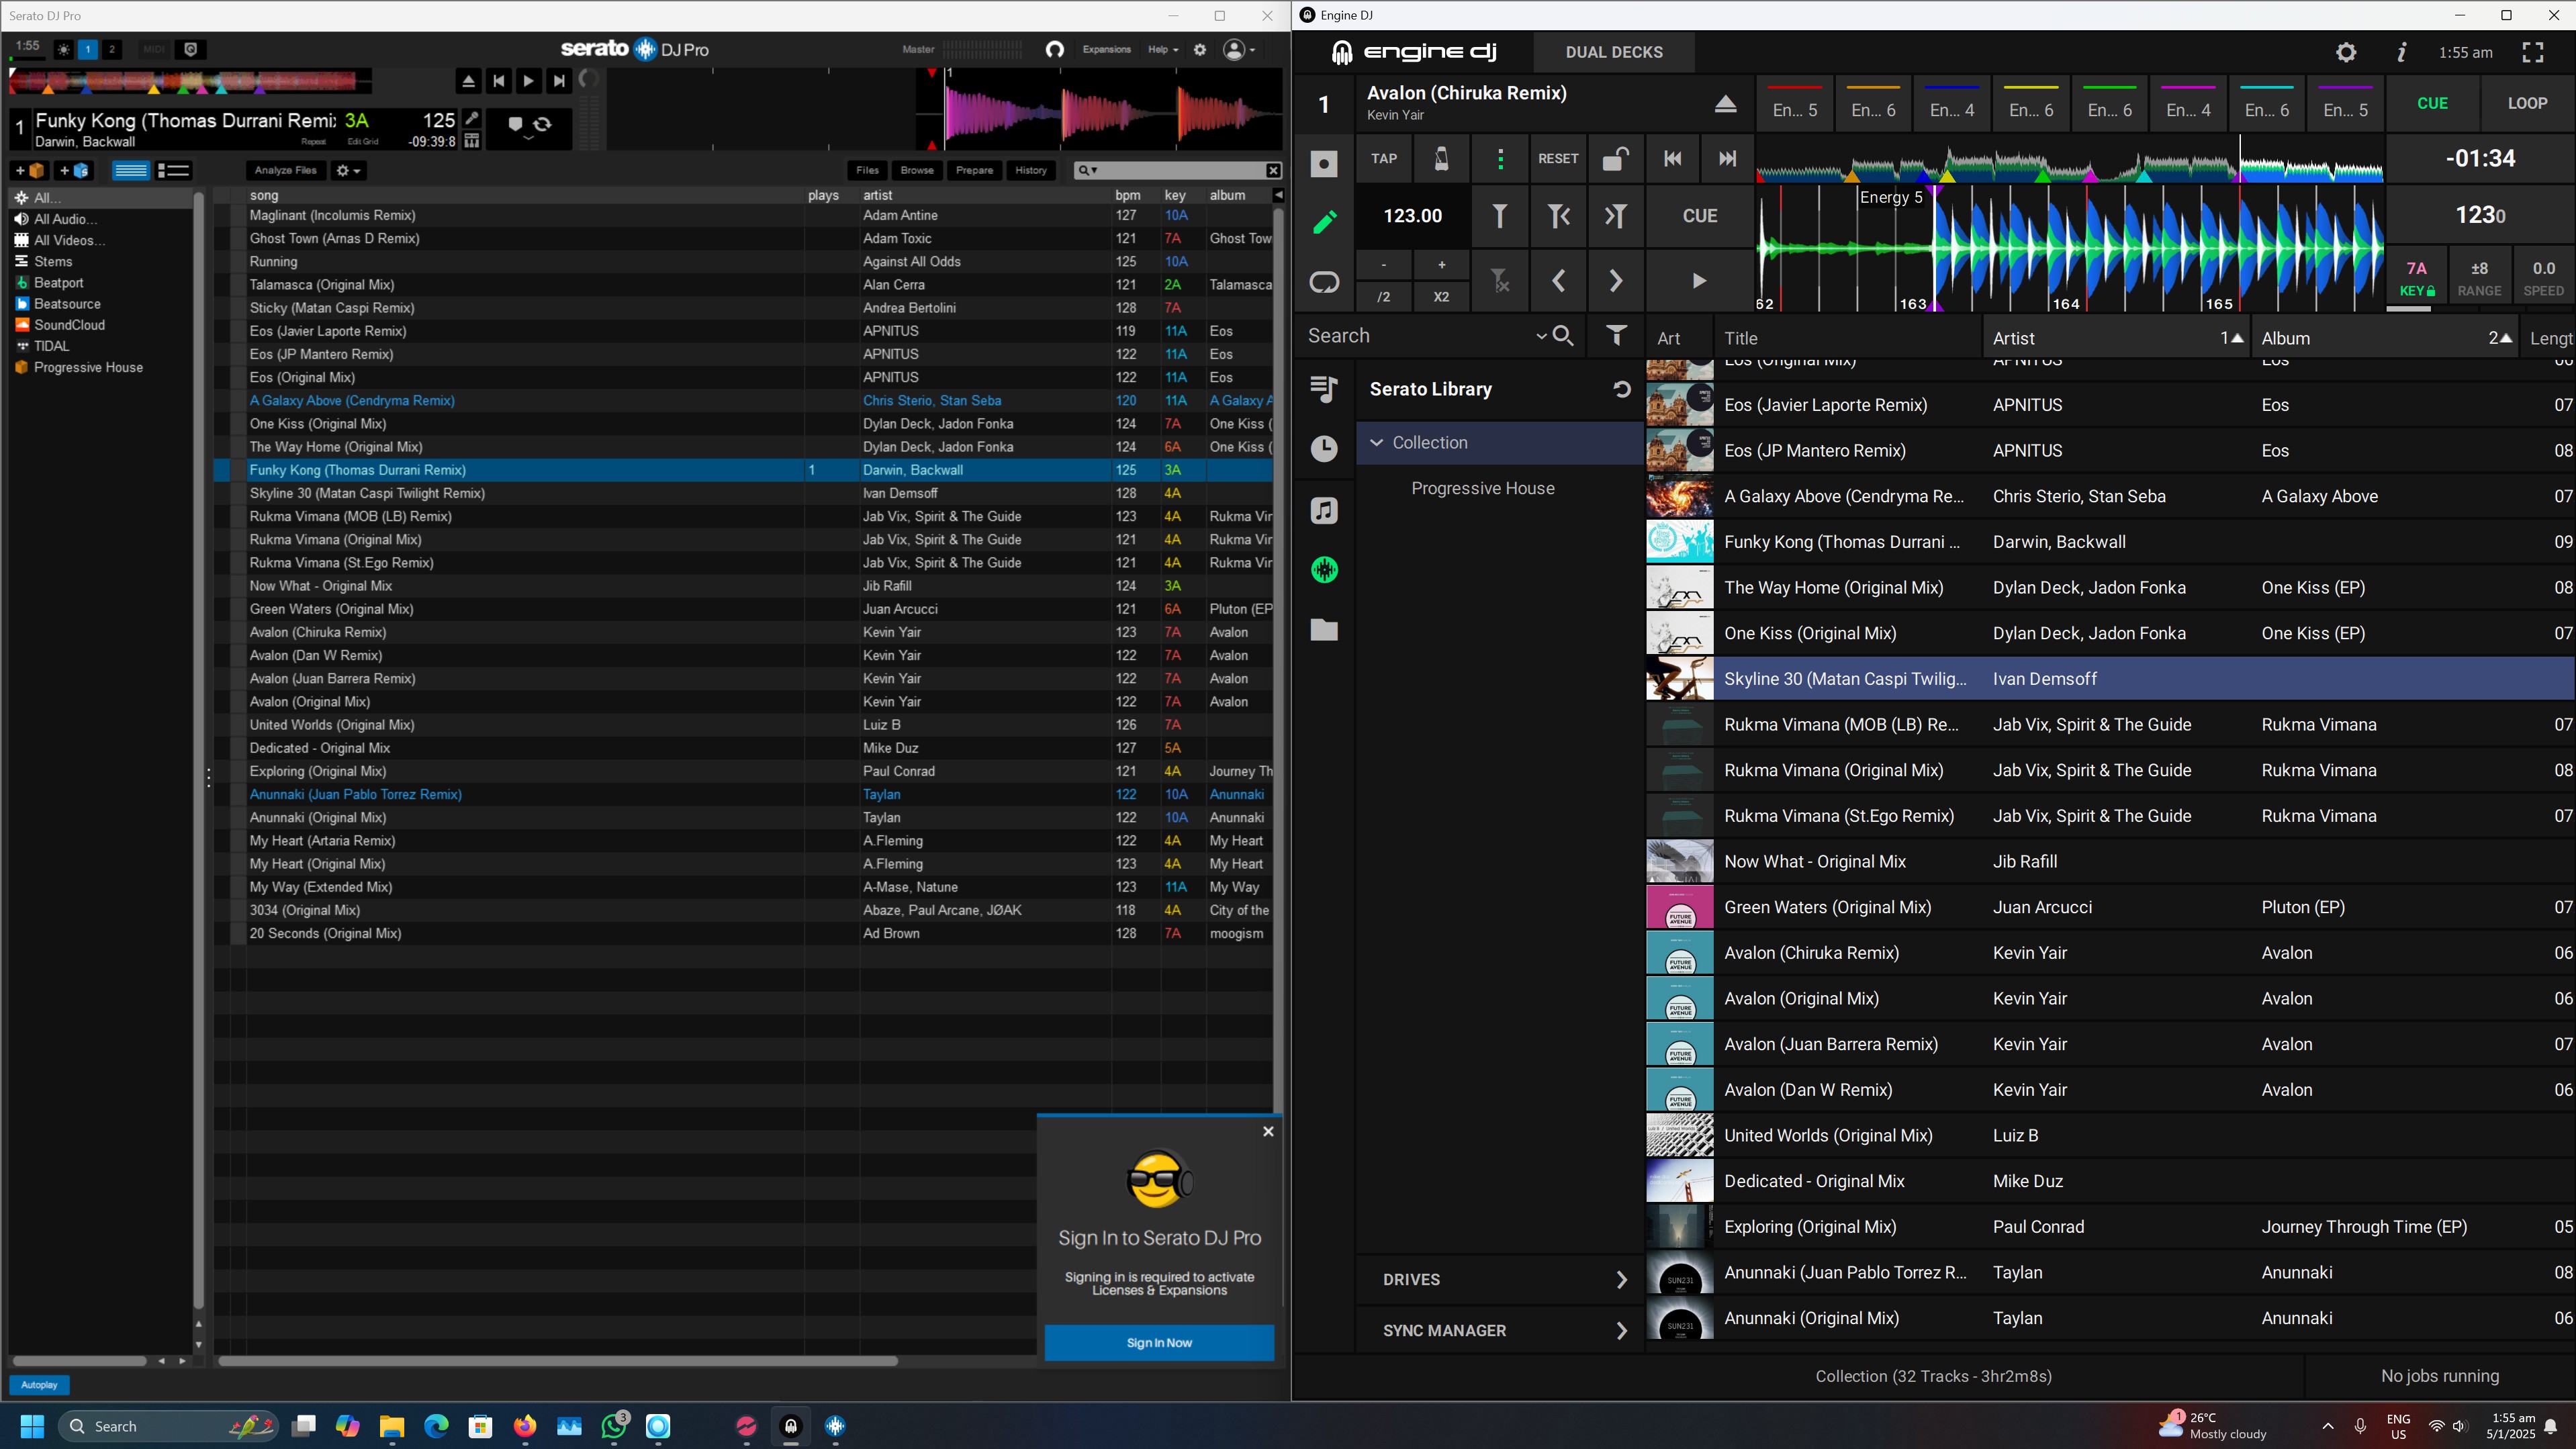Toggle the metronome in Engine DJ
The height and width of the screenshot is (1449, 2576).
(1441, 159)
